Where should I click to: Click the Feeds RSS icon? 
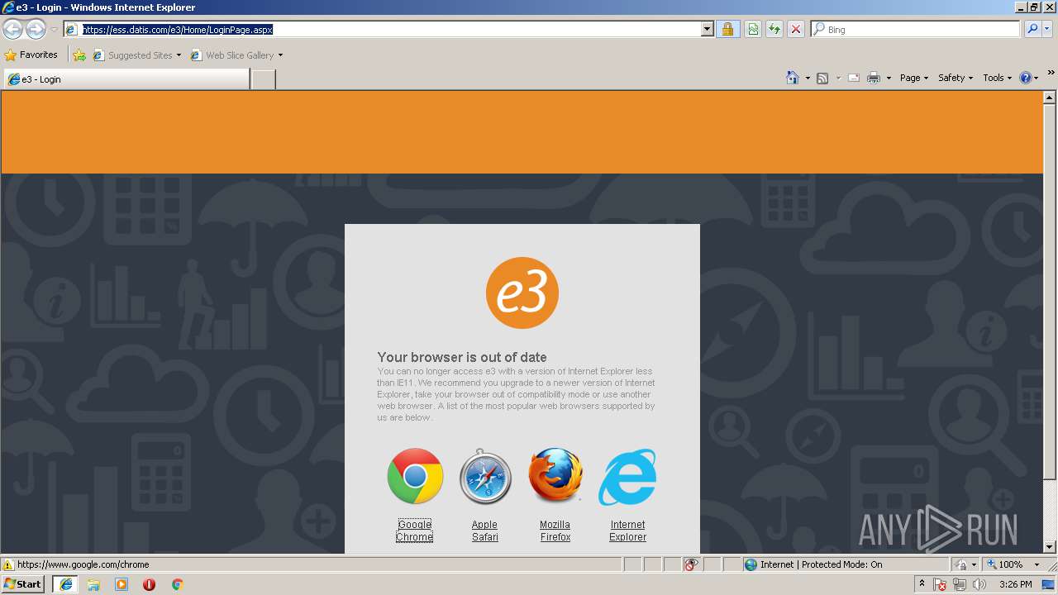point(822,78)
